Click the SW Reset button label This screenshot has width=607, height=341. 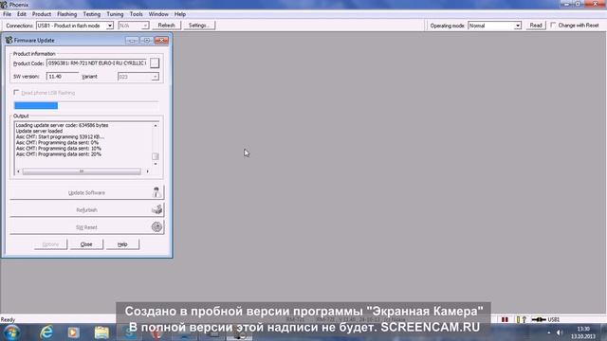click(x=86, y=227)
